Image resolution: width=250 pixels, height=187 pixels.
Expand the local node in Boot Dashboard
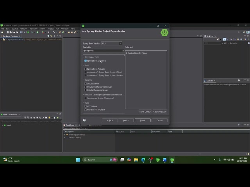click(x=2, y=125)
